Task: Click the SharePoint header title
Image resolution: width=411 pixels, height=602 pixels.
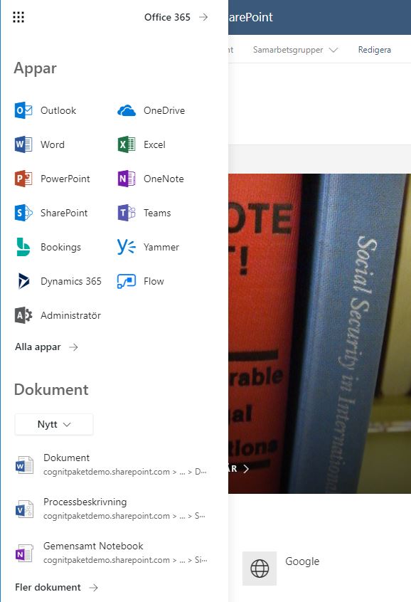Action: [250, 17]
